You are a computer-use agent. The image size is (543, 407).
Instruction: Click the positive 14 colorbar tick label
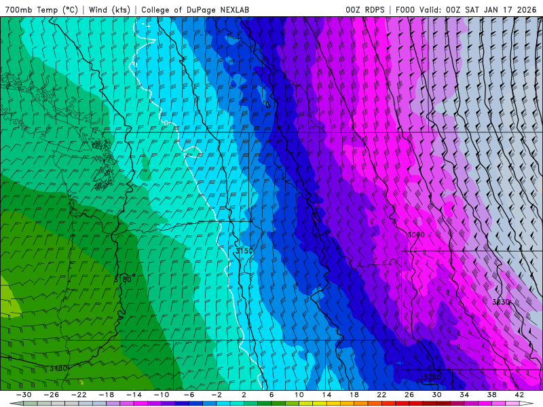tap(326, 395)
